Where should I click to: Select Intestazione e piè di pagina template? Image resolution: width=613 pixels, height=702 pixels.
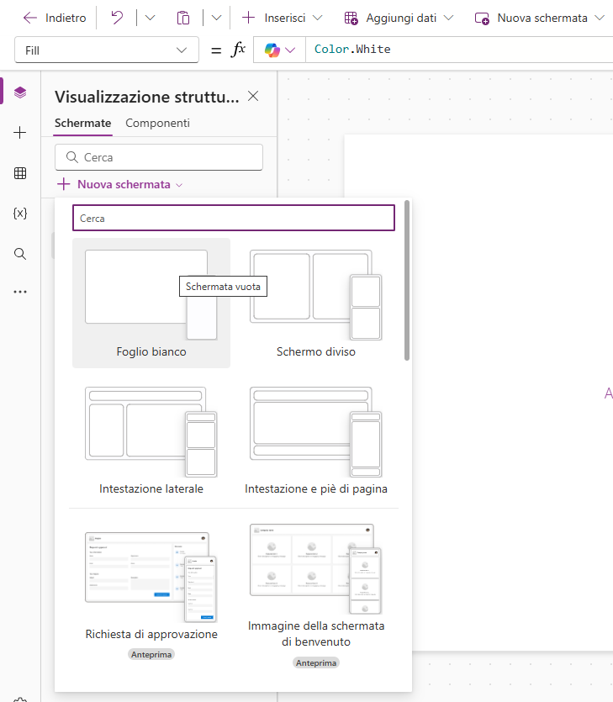[316, 440]
